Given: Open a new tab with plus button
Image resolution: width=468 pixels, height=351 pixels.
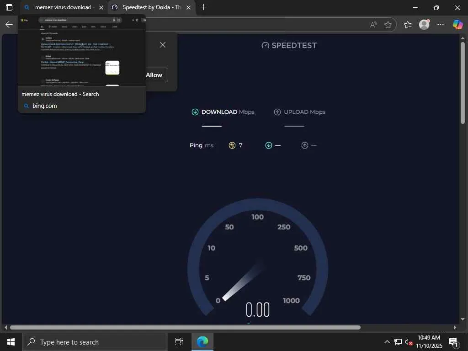Looking at the screenshot, I should 203,7.
